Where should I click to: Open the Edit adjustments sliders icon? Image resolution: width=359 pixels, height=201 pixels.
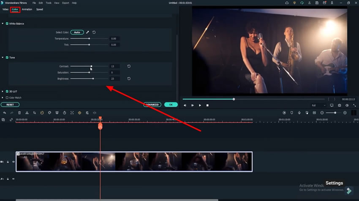(87, 113)
